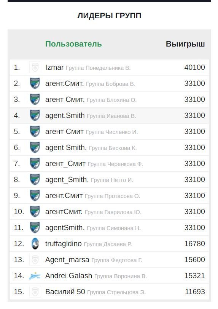Click truffagldino's Atalanta club badge
Image resolution: width=218 pixels, height=309 pixels.
pyautogui.click(x=35, y=243)
